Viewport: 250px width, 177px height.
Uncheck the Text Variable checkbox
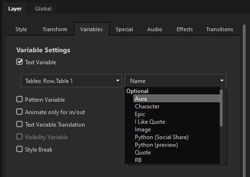point(19,62)
